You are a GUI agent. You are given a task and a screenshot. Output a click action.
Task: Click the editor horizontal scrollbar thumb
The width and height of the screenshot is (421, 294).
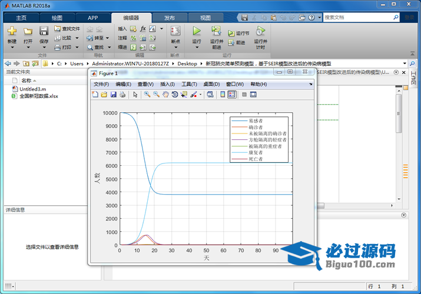[x=320, y=206]
